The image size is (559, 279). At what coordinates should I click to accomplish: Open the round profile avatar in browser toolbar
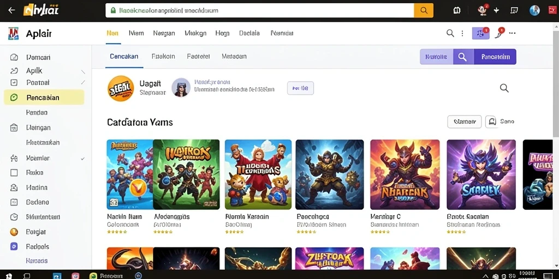click(x=534, y=10)
